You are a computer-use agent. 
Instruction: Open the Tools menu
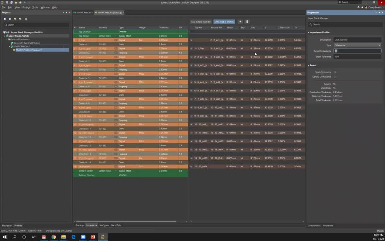35,7
